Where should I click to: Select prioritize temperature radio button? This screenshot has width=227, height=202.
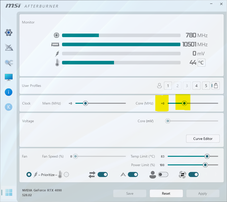(x=66, y=174)
